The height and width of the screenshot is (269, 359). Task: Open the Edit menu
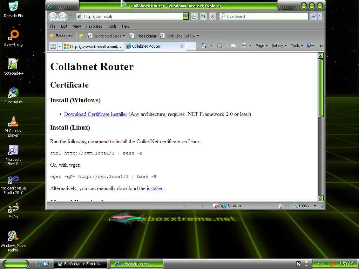pyautogui.click(x=64, y=26)
